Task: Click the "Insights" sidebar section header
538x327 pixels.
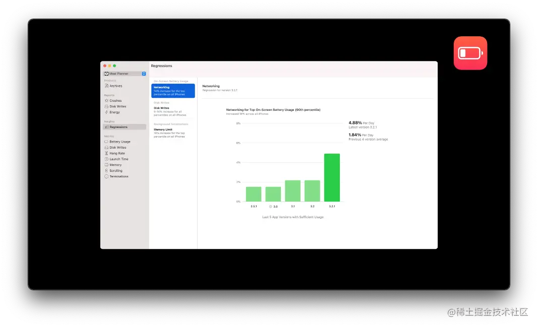Action: (109, 122)
